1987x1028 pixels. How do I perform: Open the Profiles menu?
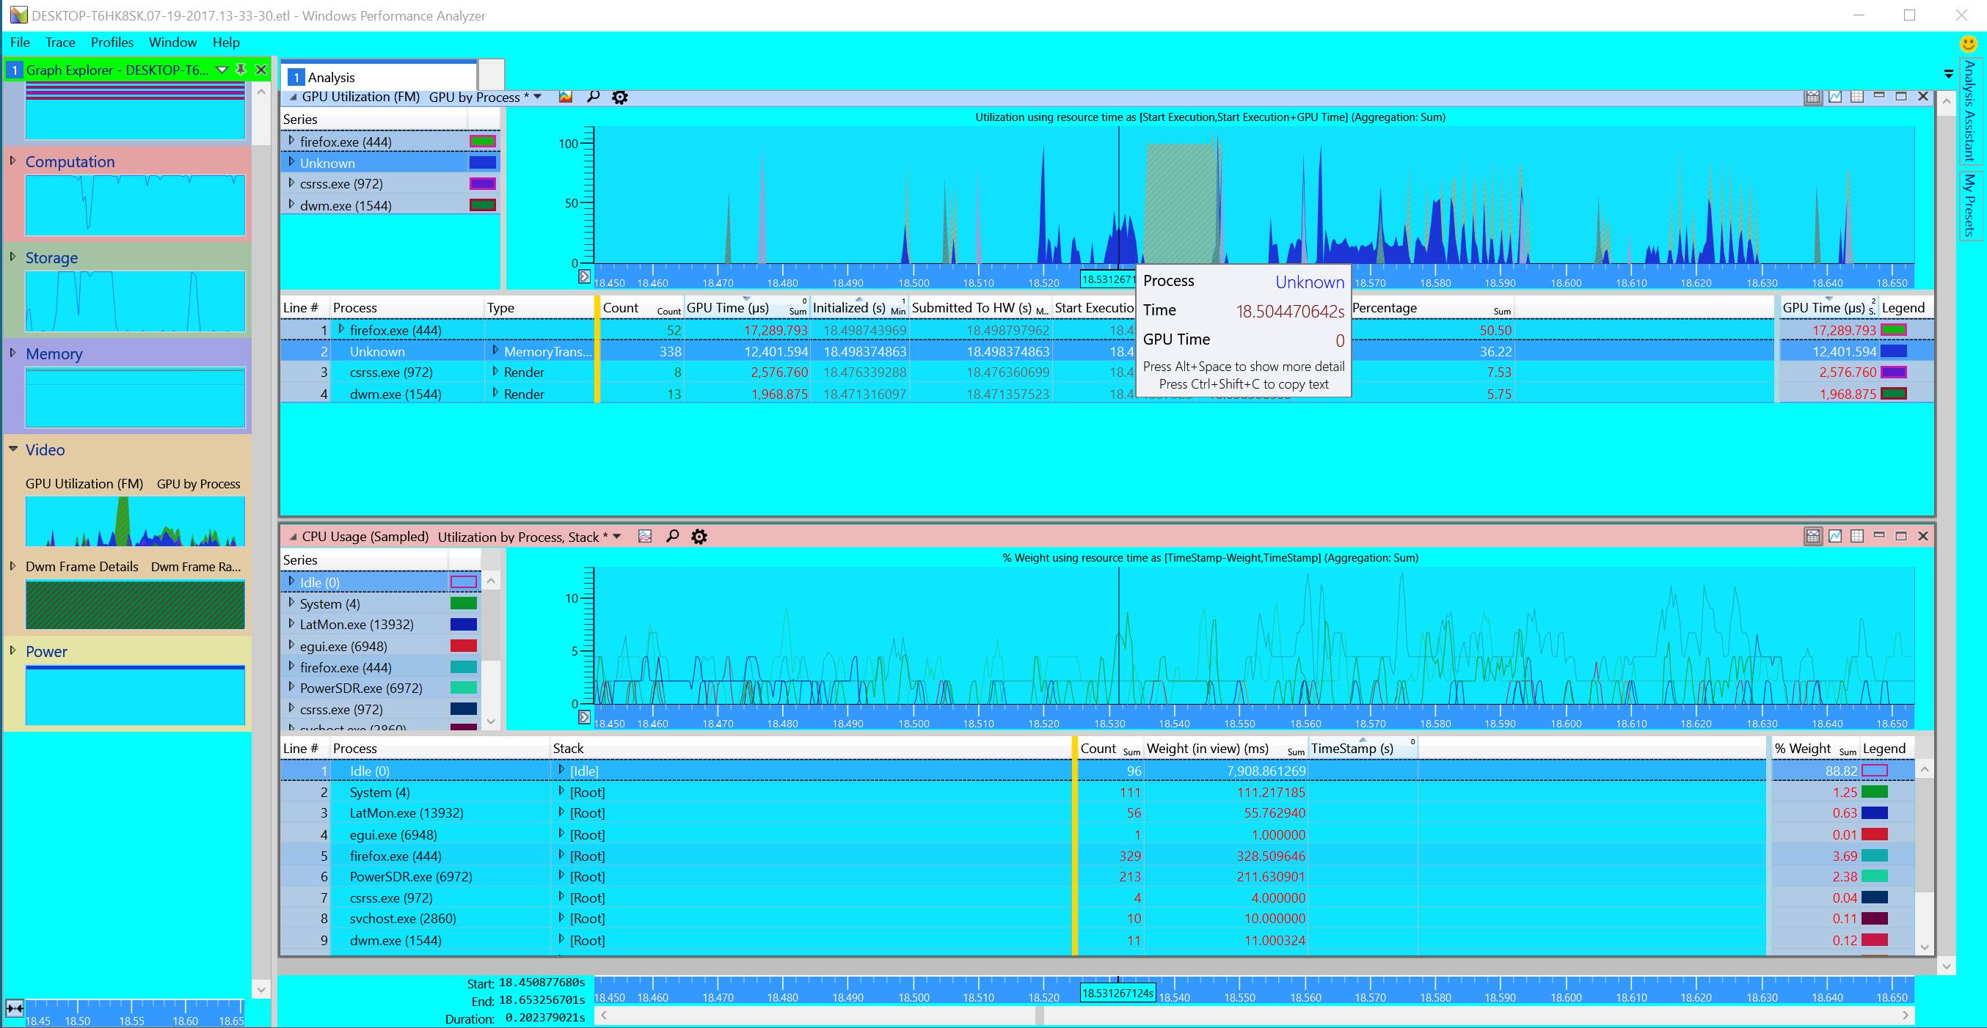[x=112, y=43]
